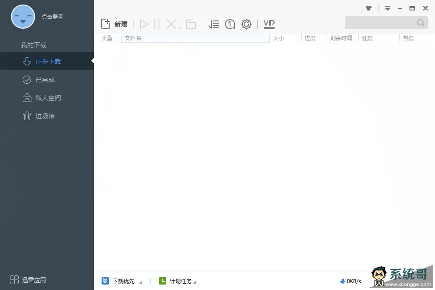The width and height of the screenshot is (435, 290).
Task: Expand the 下载优先 mode arrow
Action: (141, 282)
